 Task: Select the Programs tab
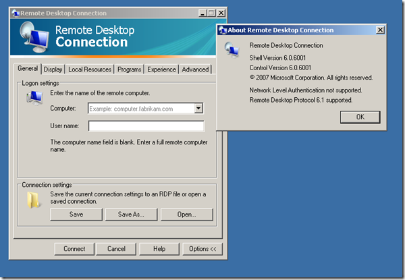tap(129, 69)
